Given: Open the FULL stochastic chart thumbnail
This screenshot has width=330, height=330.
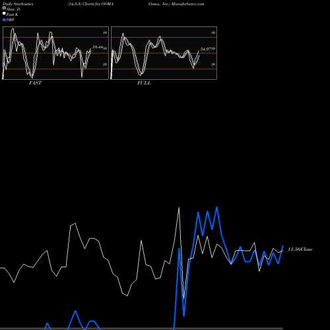Looking at the screenshot, I should (x=164, y=53).
